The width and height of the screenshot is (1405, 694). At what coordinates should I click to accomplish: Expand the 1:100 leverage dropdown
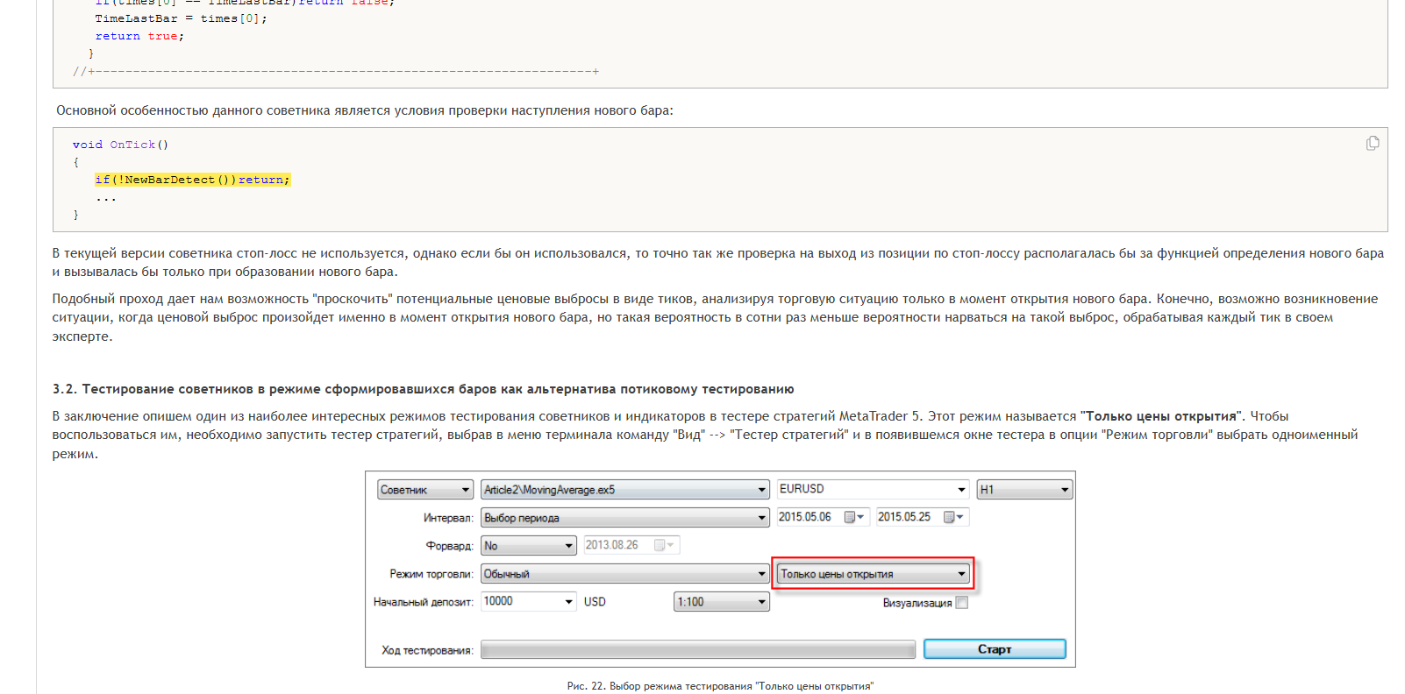[722, 602]
